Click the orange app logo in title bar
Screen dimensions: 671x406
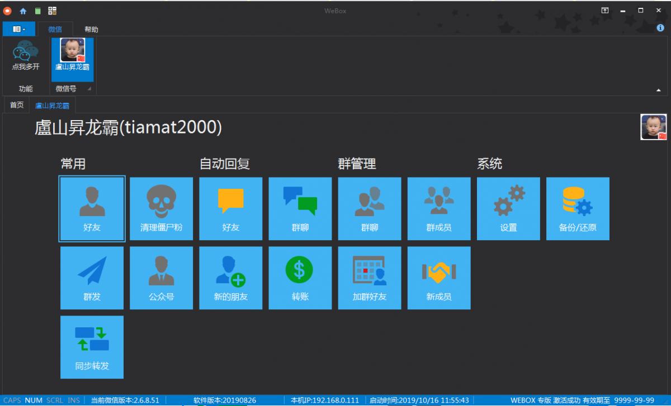(8, 11)
